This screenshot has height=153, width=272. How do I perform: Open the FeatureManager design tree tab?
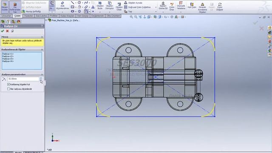(3, 22)
